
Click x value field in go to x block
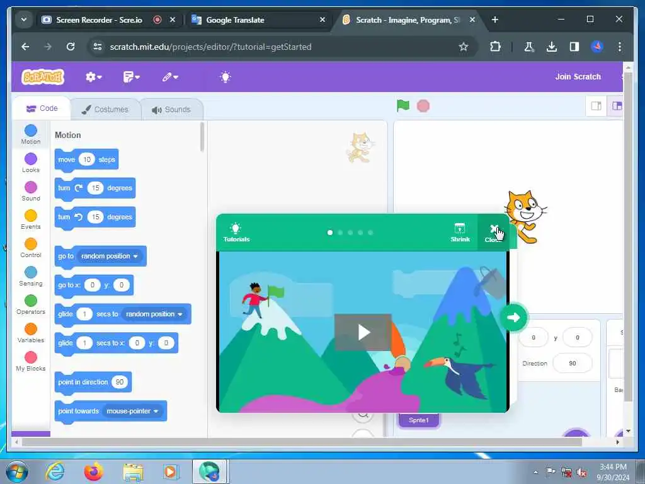click(x=92, y=285)
